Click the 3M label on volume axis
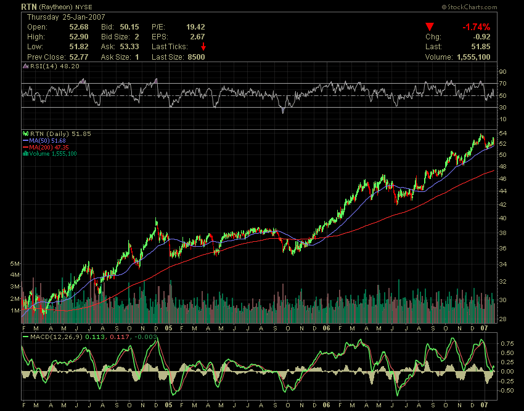Viewport: 524px width, 411px height. (15, 287)
